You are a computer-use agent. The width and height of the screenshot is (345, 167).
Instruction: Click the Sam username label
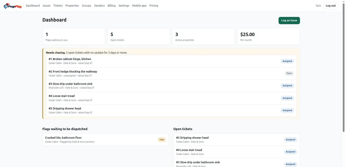tap(318, 6)
